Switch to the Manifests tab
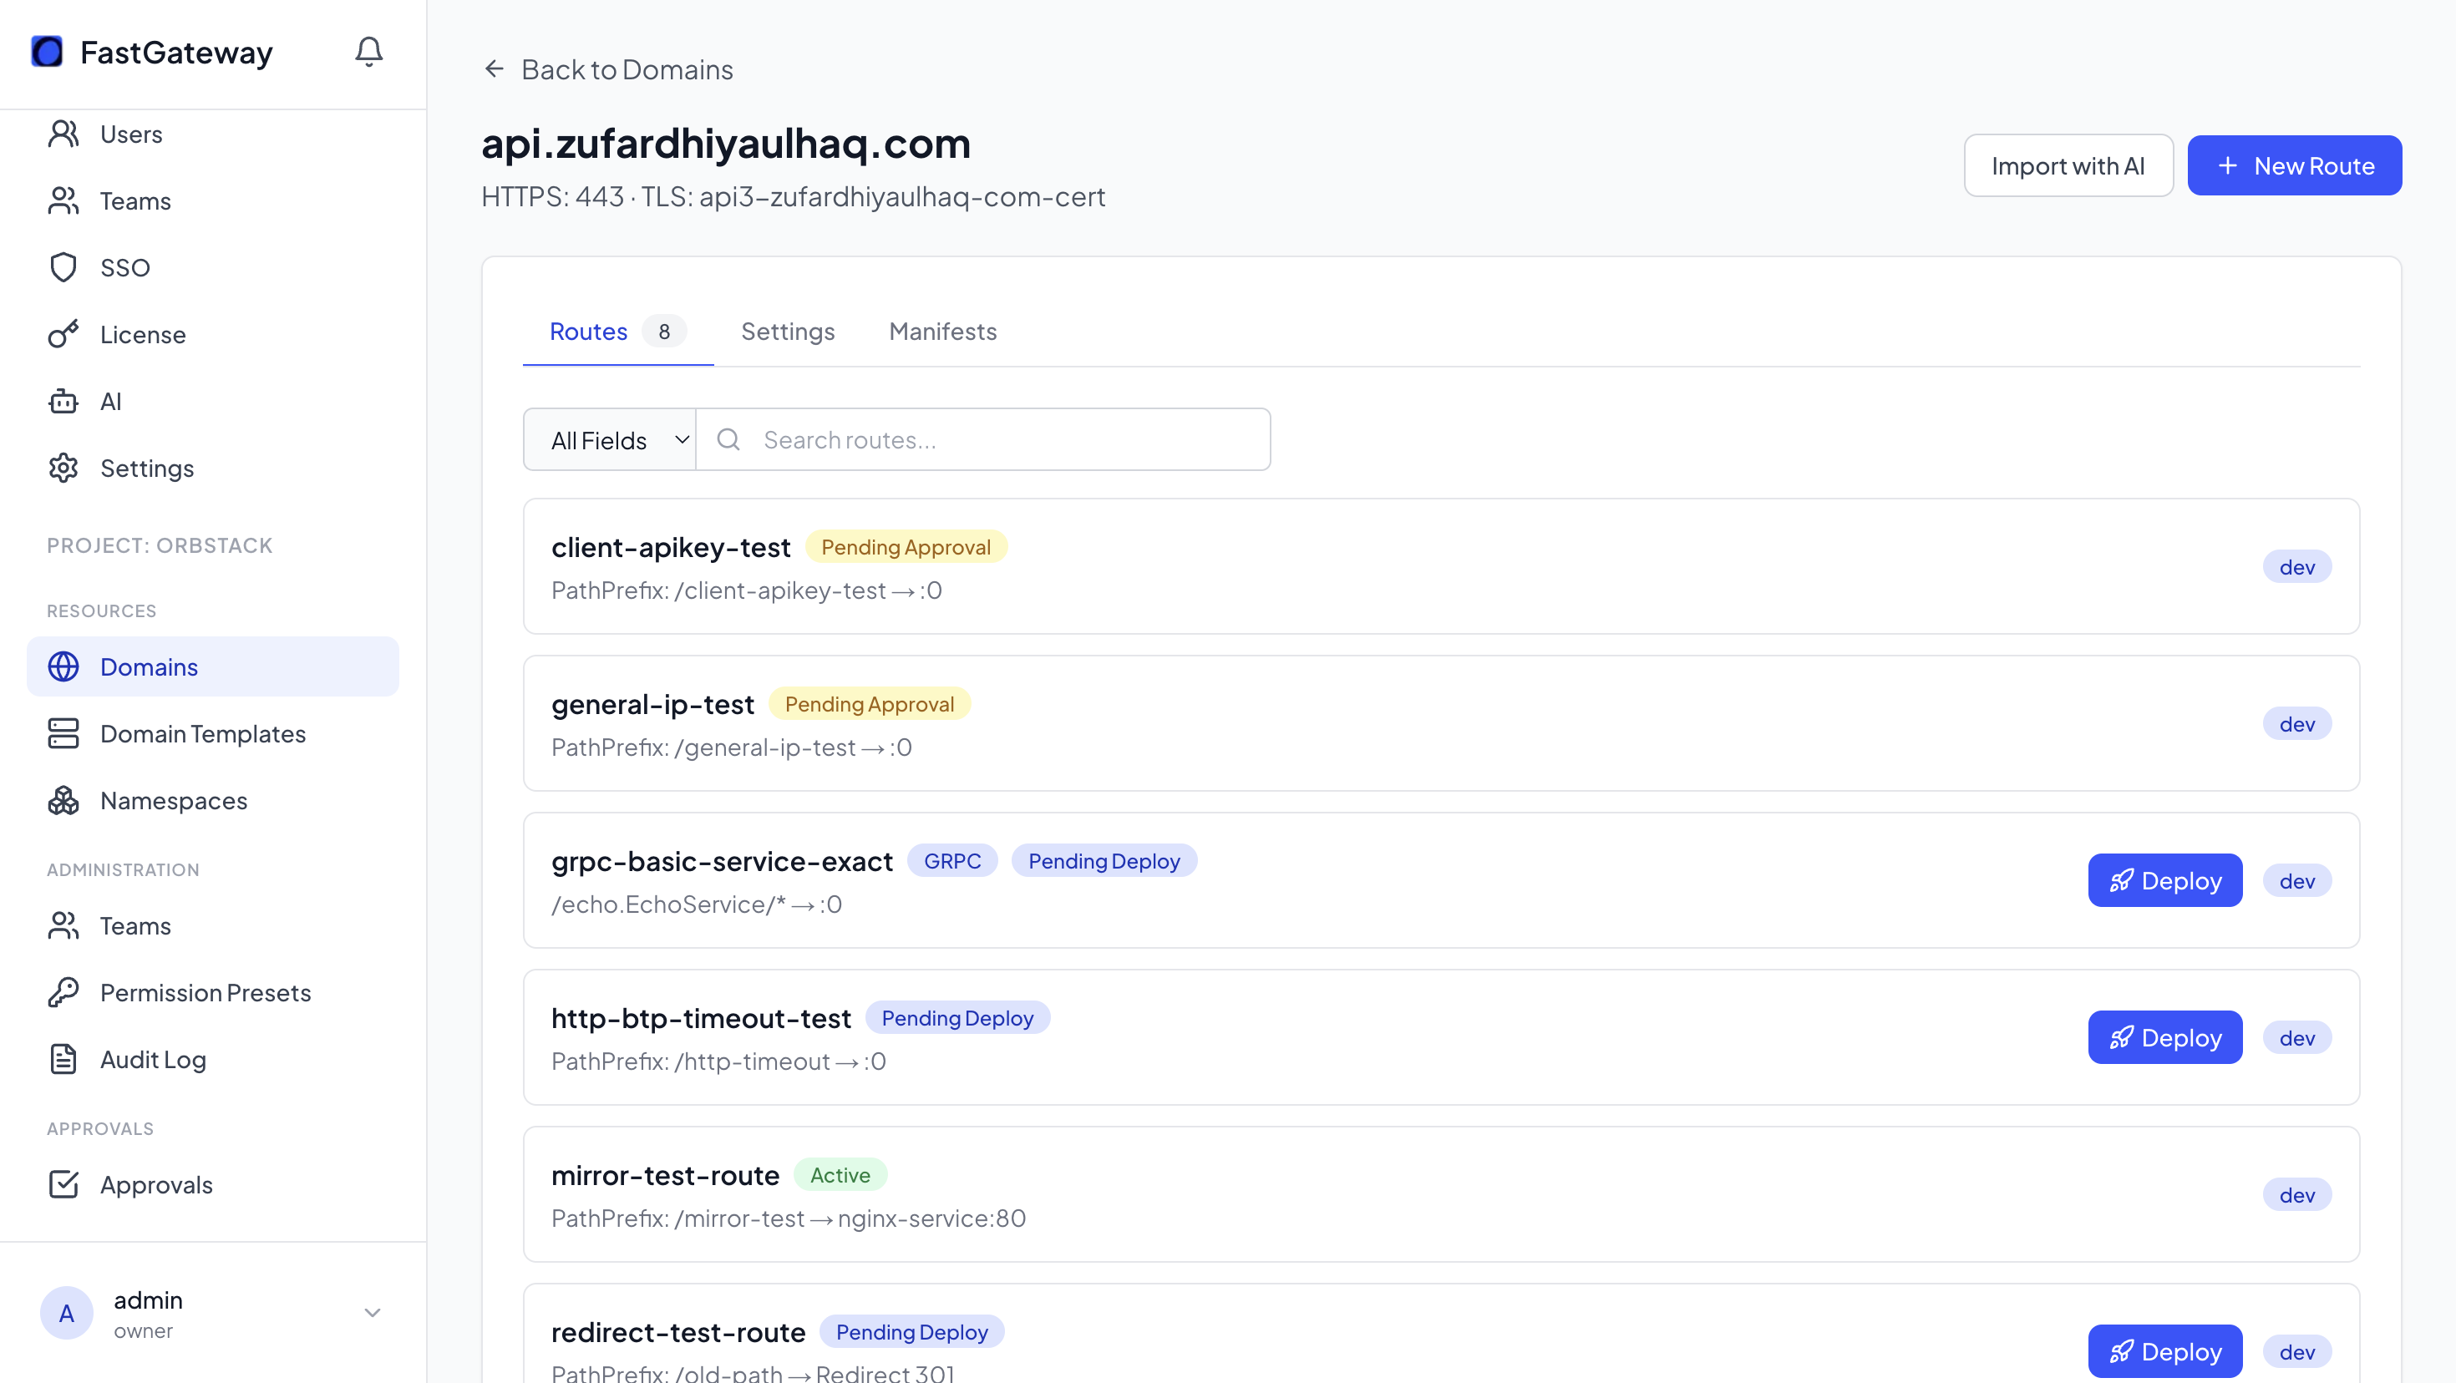Screen dimensions: 2456x1383 [942, 332]
